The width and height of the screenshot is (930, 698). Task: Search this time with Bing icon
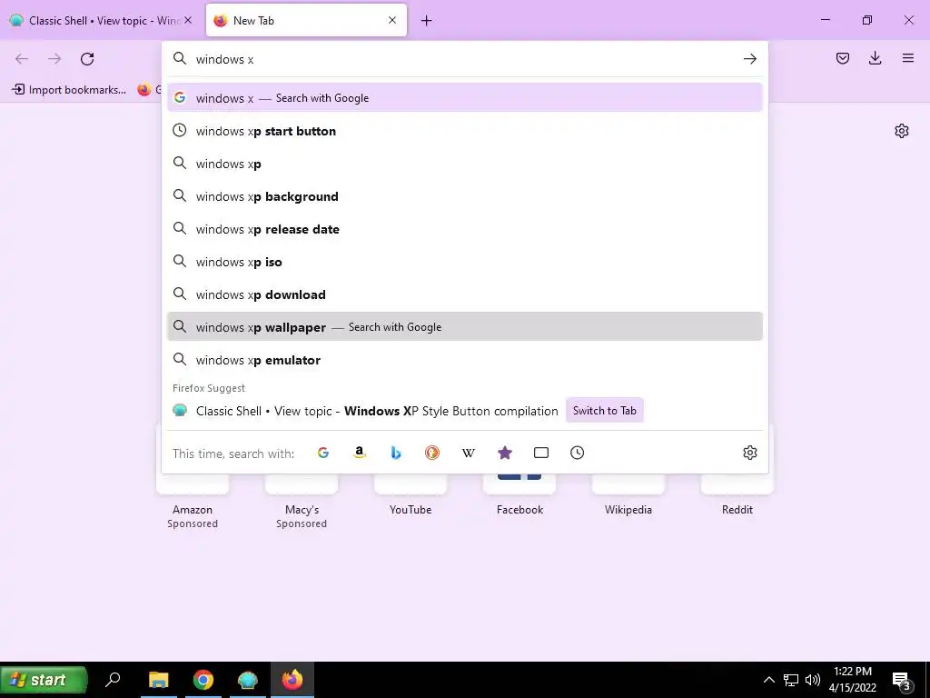point(396,453)
